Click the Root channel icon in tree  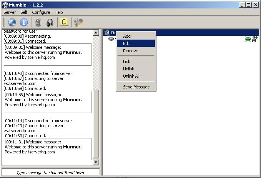(107, 32)
